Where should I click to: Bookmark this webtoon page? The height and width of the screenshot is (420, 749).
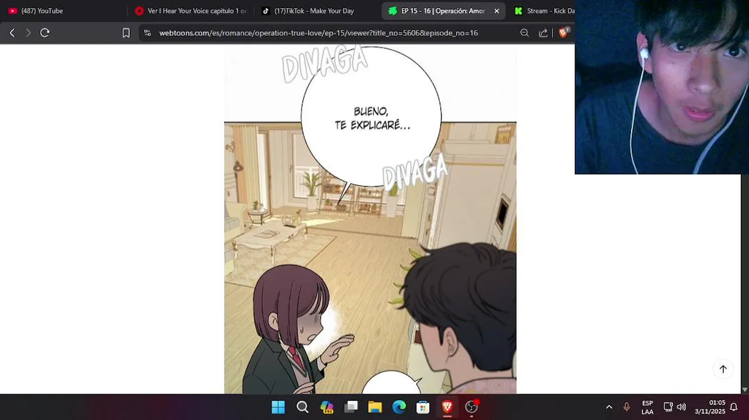[x=126, y=33]
